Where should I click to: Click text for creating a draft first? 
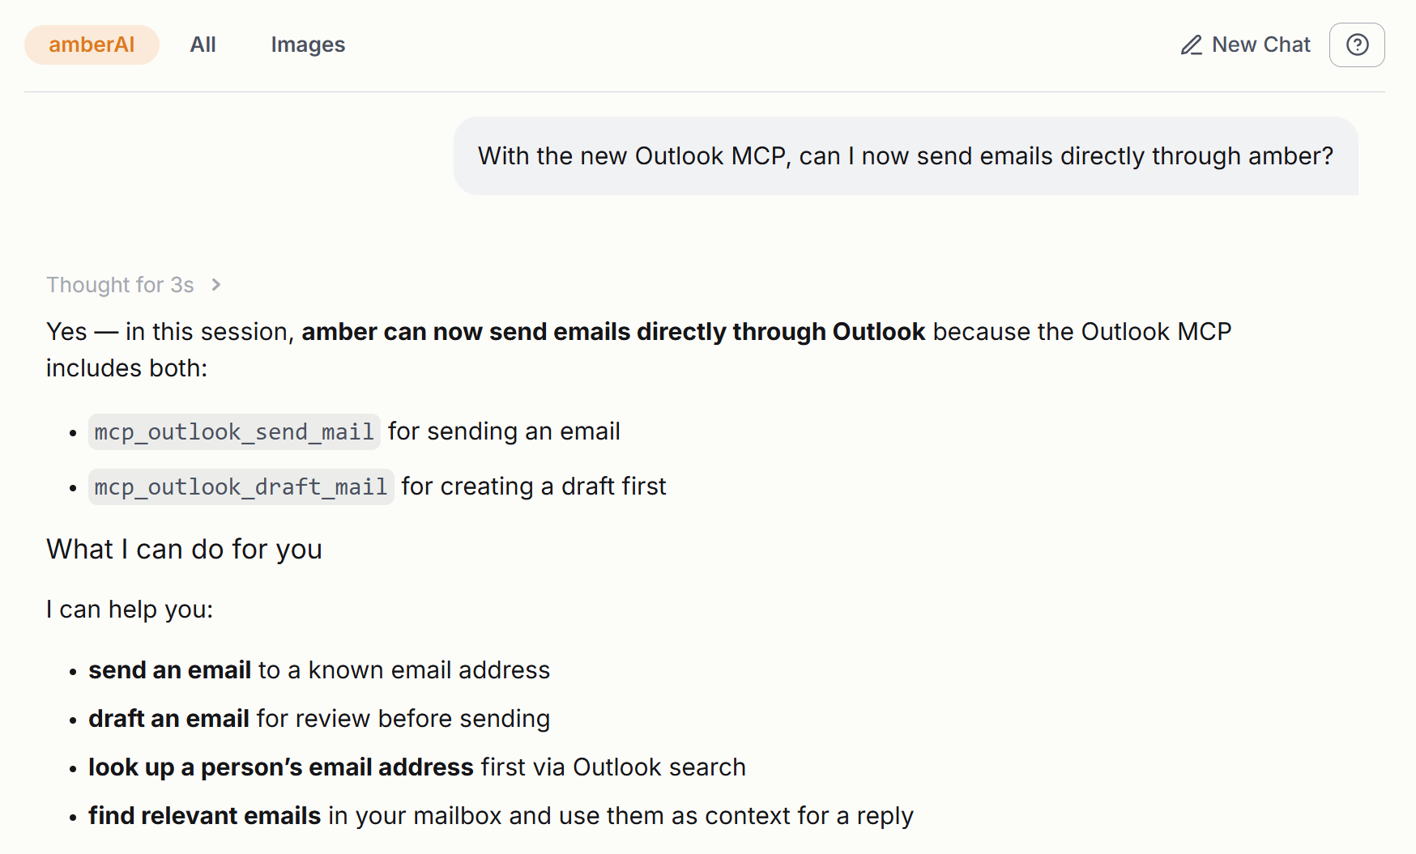(x=534, y=486)
